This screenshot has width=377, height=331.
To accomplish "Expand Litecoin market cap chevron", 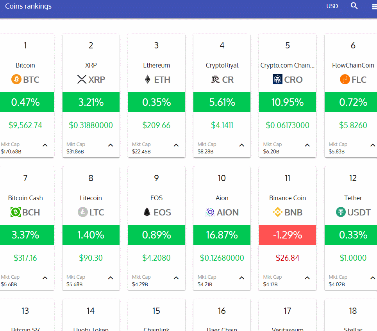I will (111, 278).
